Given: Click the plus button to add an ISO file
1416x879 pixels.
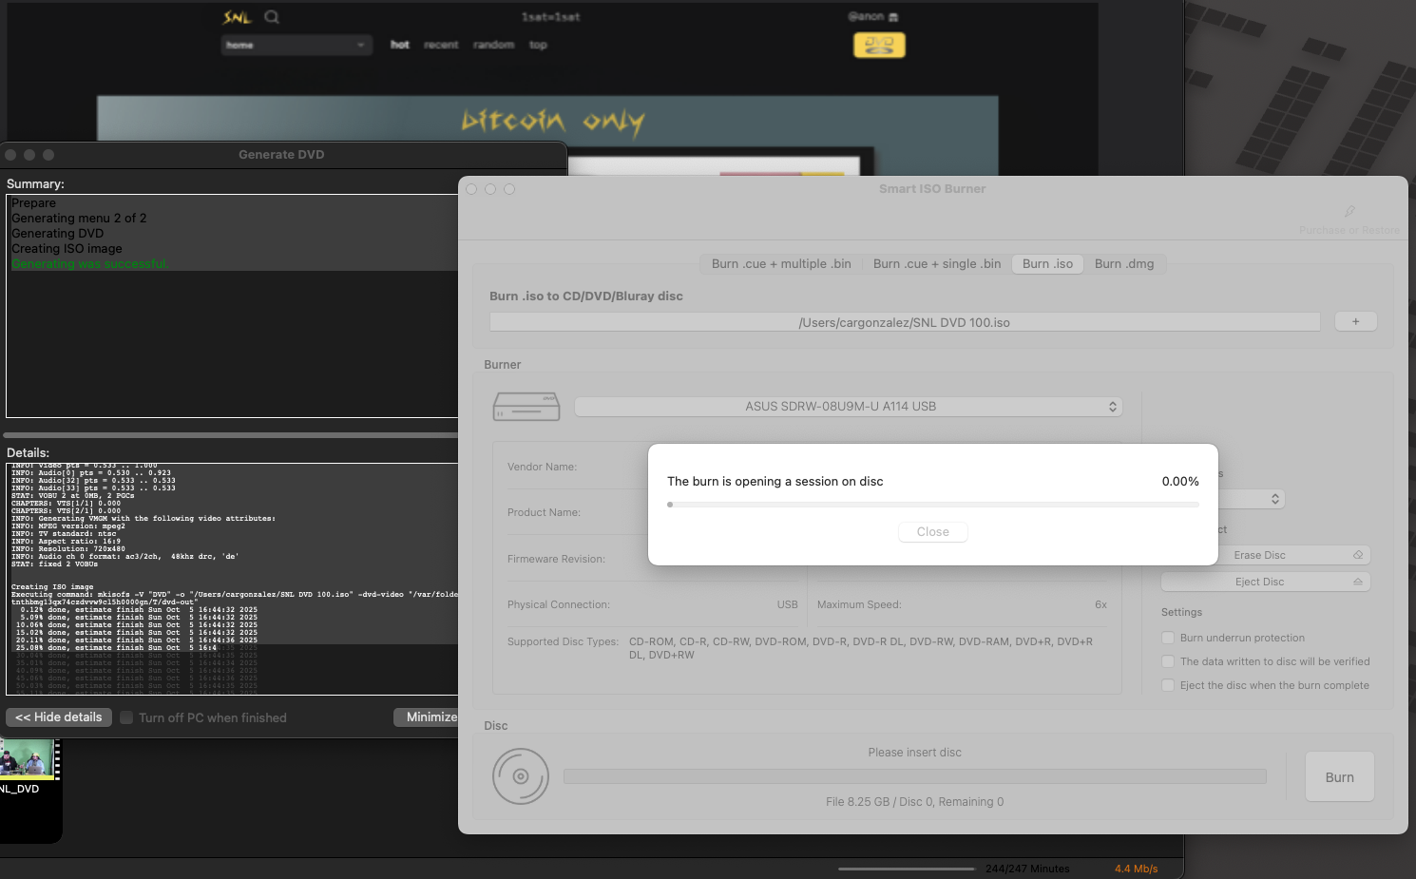Looking at the screenshot, I should click(1355, 322).
